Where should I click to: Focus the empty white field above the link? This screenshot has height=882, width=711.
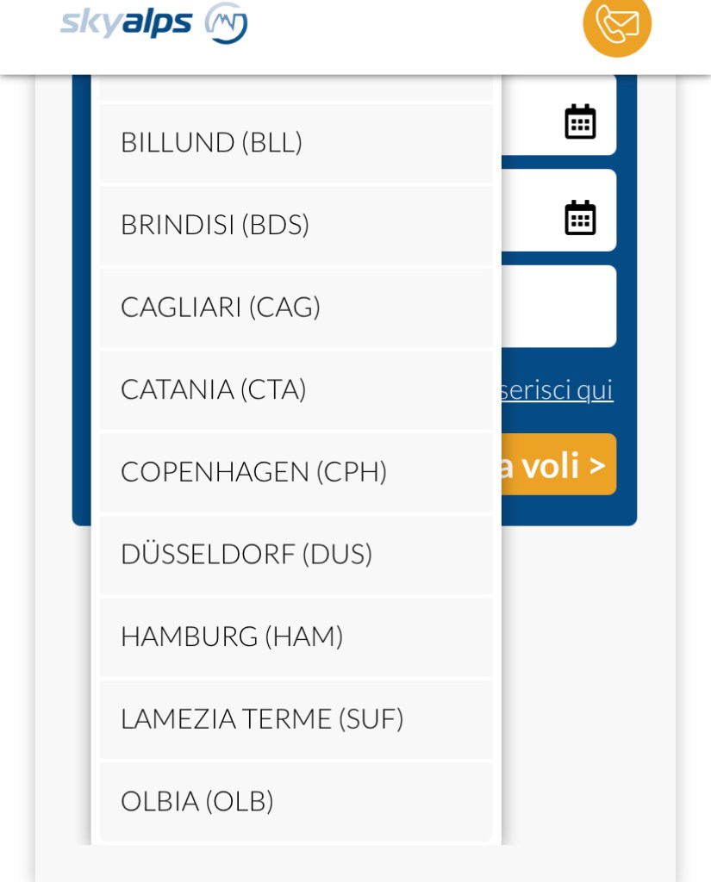point(558,307)
